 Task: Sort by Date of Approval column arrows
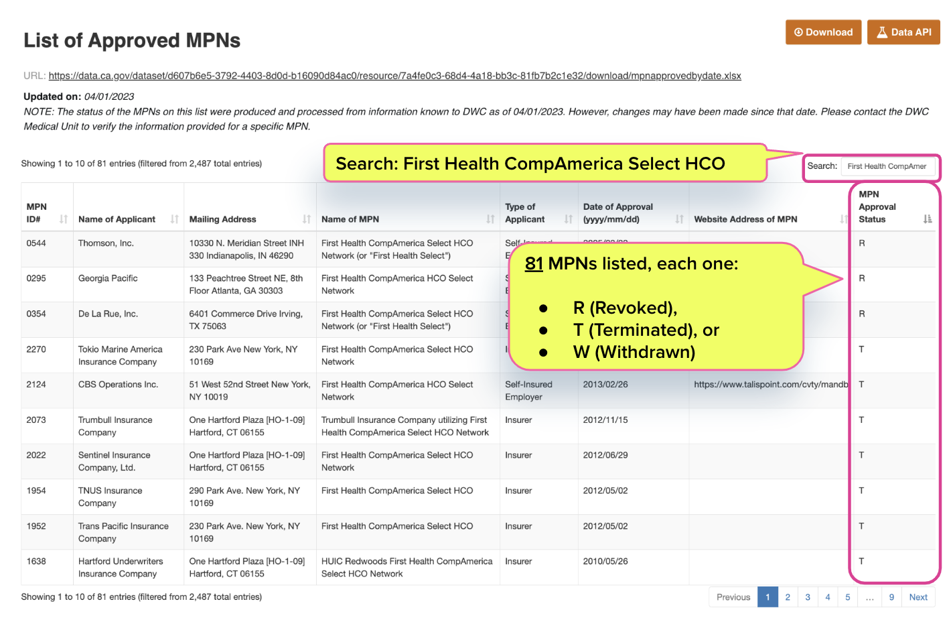pyautogui.click(x=679, y=219)
